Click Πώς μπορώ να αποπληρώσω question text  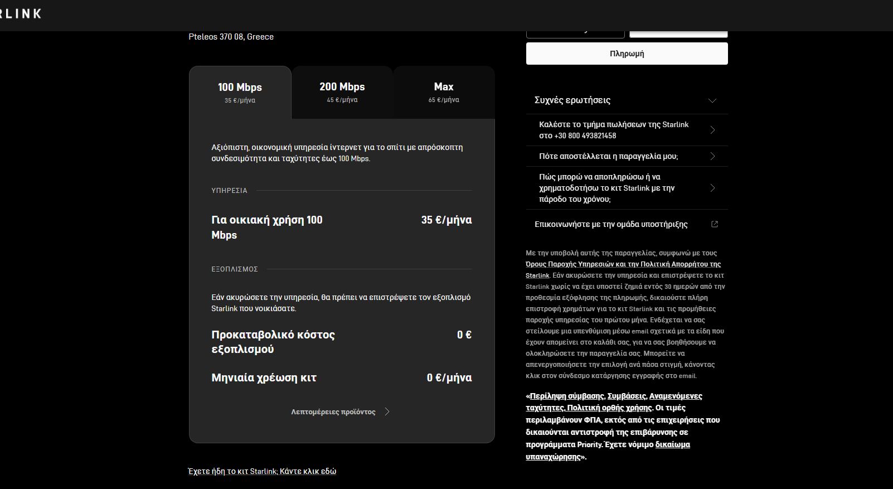click(x=607, y=188)
